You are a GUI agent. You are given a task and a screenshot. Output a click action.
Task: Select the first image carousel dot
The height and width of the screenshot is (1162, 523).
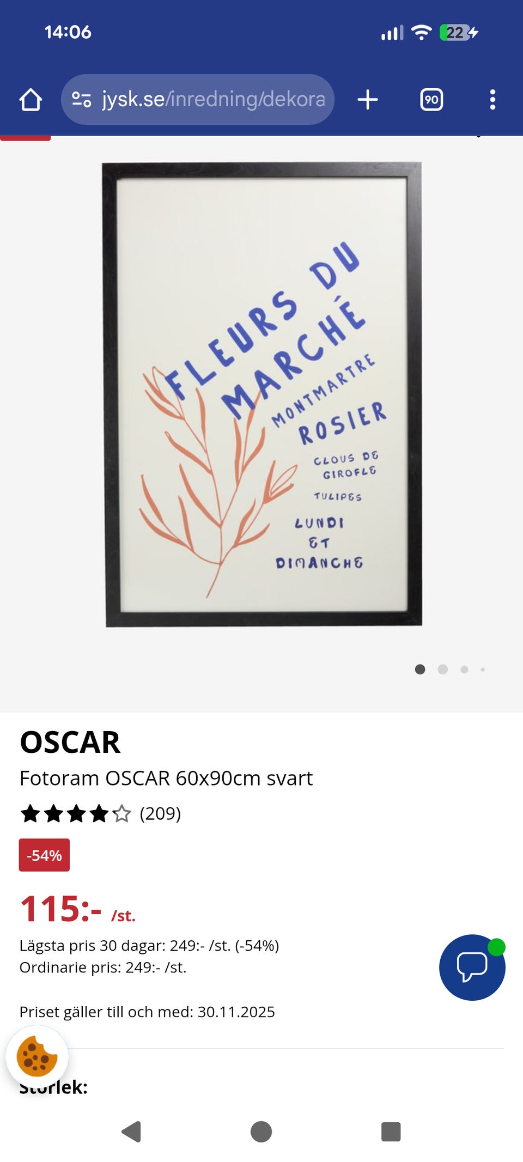pos(420,670)
